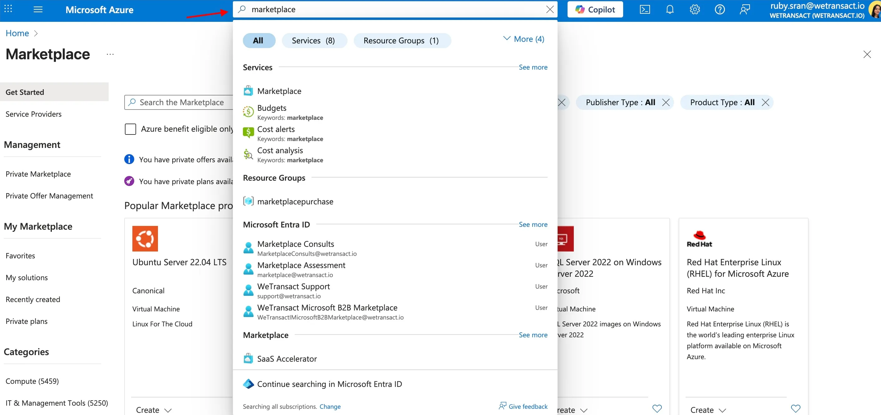Favorite the SQL Server 2022 card
The image size is (881, 415).
click(x=657, y=408)
